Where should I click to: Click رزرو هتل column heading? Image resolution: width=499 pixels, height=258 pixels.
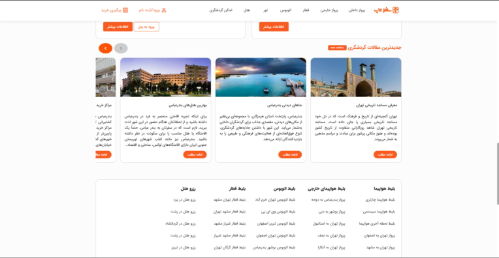(x=188, y=188)
